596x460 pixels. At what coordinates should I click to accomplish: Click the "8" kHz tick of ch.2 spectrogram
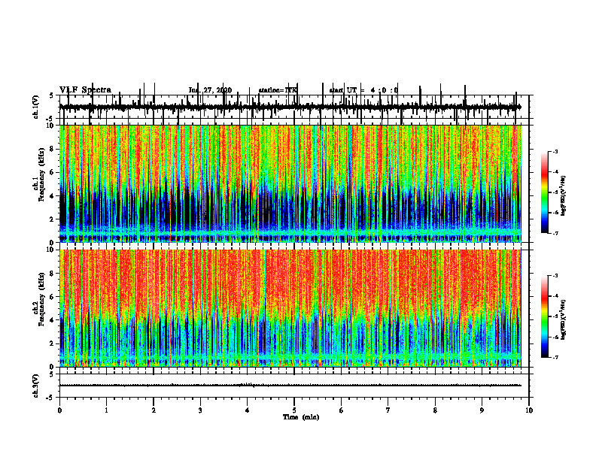click(x=53, y=274)
